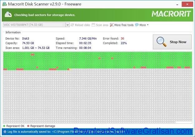Image resolution: width=195 pixels, height=137 pixels.
Task: Close the Macrorit Disk Scanner window
Action: 187,4
